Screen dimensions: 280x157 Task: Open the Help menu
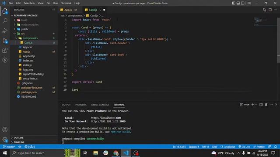click(x=77, y=3)
